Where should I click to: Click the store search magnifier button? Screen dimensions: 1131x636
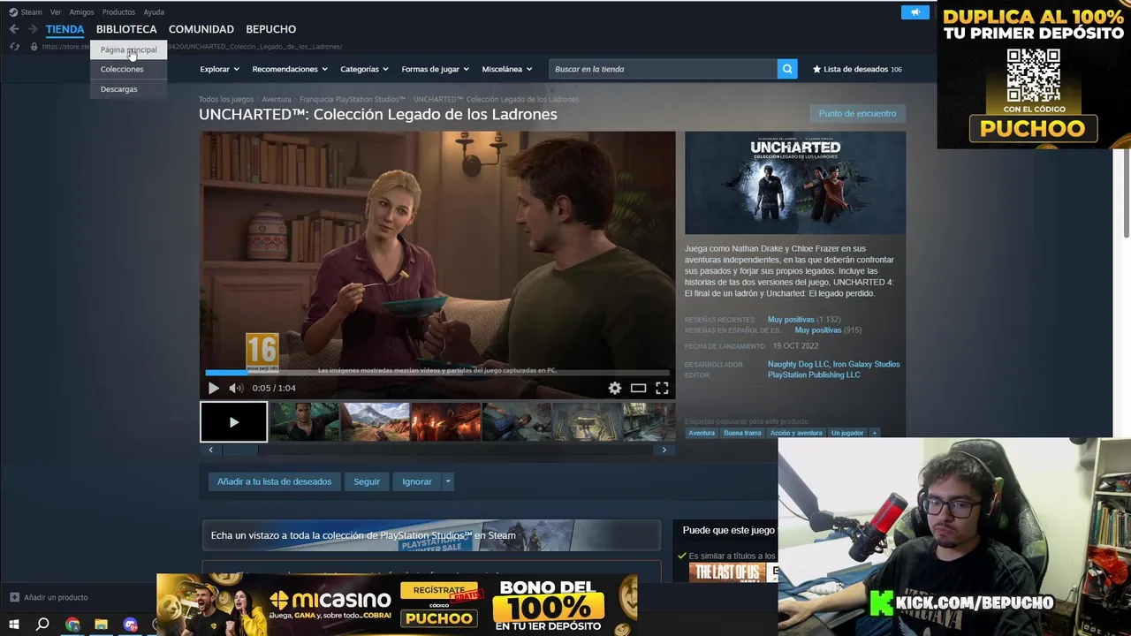point(787,69)
